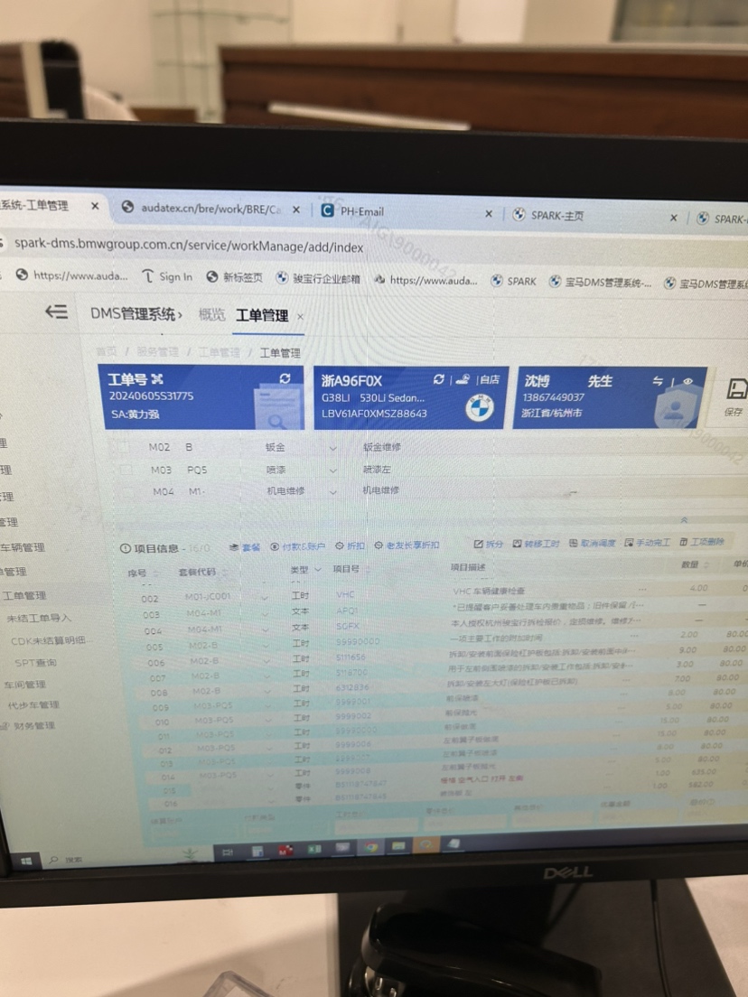Collapse section with double-chevron up icon
The width and height of the screenshot is (748, 997).
pos(684,520)
